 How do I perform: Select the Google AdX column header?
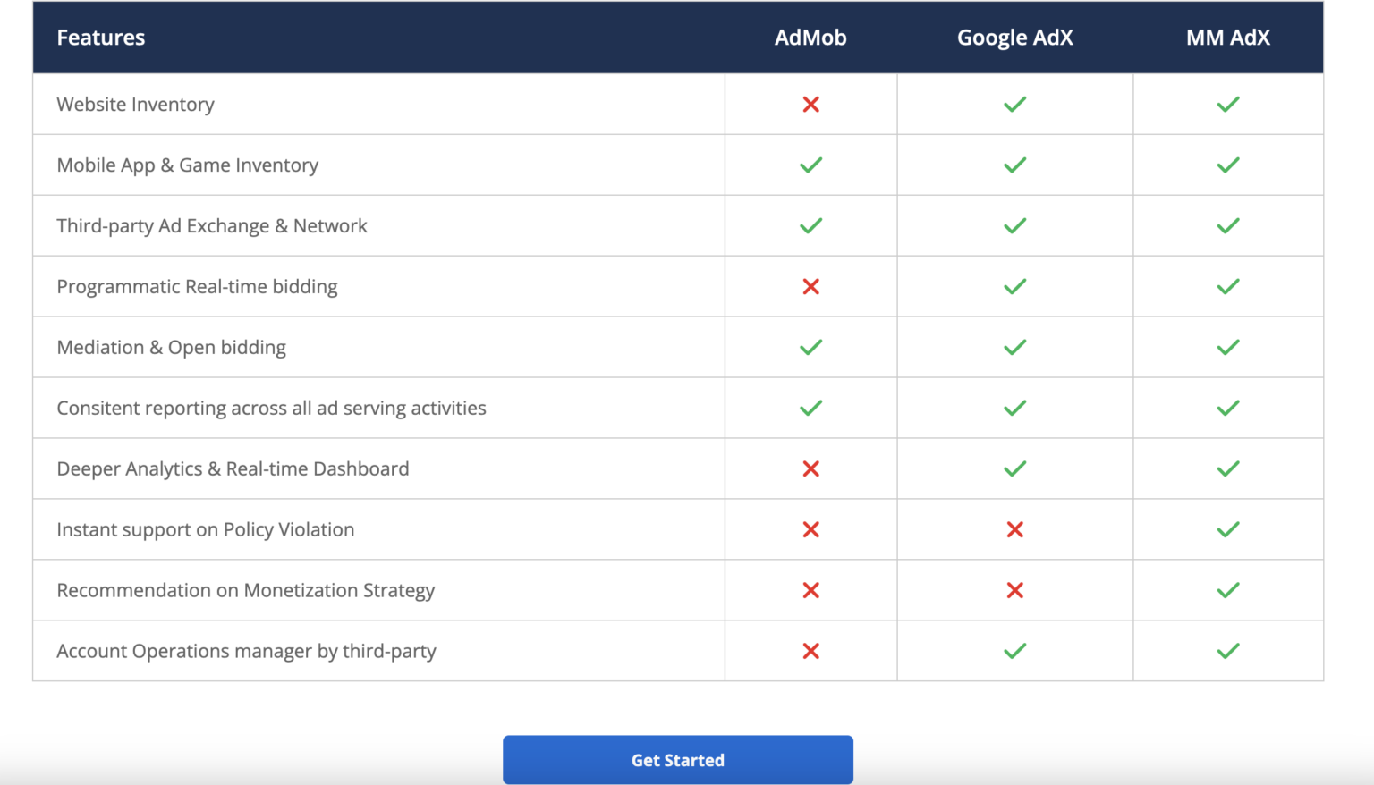1014,38
